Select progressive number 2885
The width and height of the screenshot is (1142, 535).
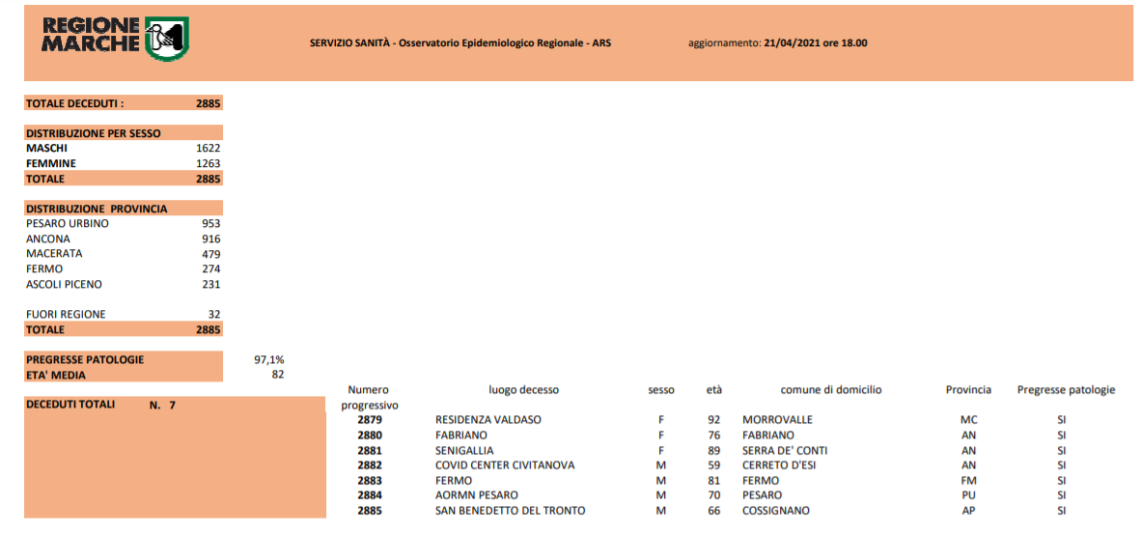click(x=370, y=510)
